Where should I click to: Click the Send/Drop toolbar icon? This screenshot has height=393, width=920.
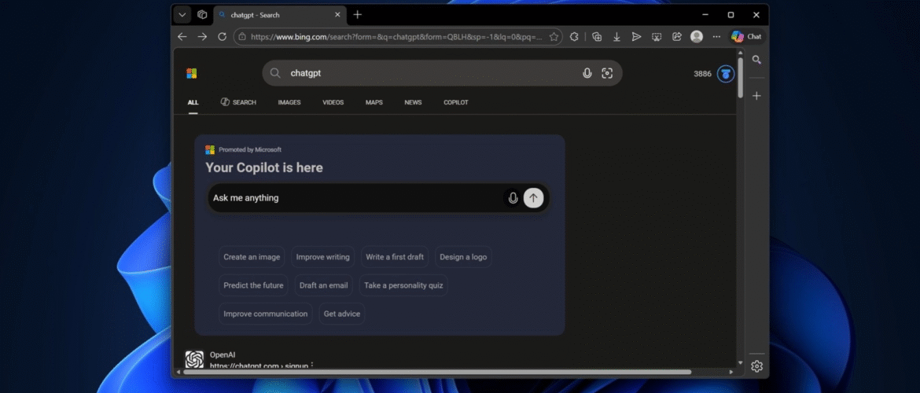point(637,36)
